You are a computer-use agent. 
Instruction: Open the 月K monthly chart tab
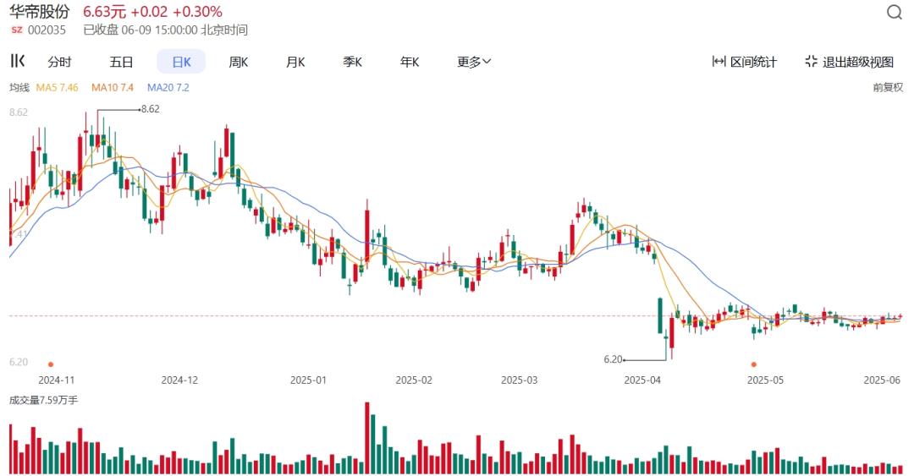pyautogui.click(x=295, y=62)
